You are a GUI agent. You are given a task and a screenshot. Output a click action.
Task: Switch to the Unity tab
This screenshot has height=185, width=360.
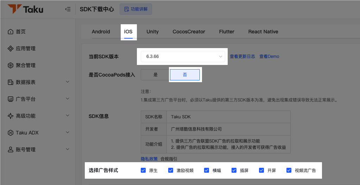coord(152,32)
